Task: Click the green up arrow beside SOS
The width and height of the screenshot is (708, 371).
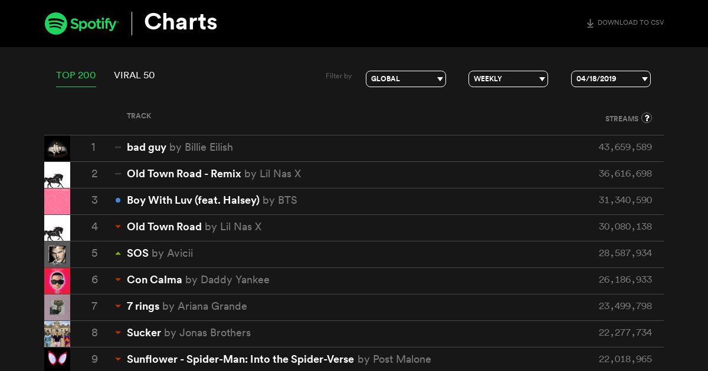Action: (118, 253)
